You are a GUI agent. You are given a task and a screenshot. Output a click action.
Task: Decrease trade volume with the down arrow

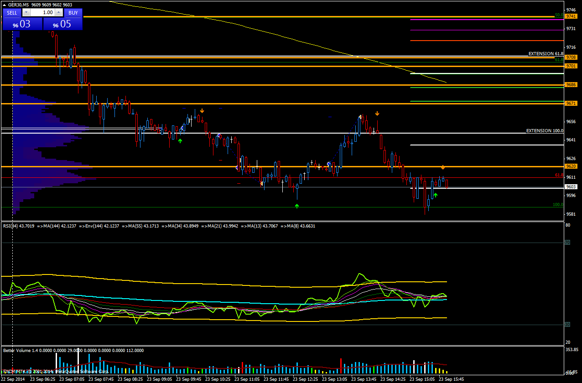click(26, 13)
